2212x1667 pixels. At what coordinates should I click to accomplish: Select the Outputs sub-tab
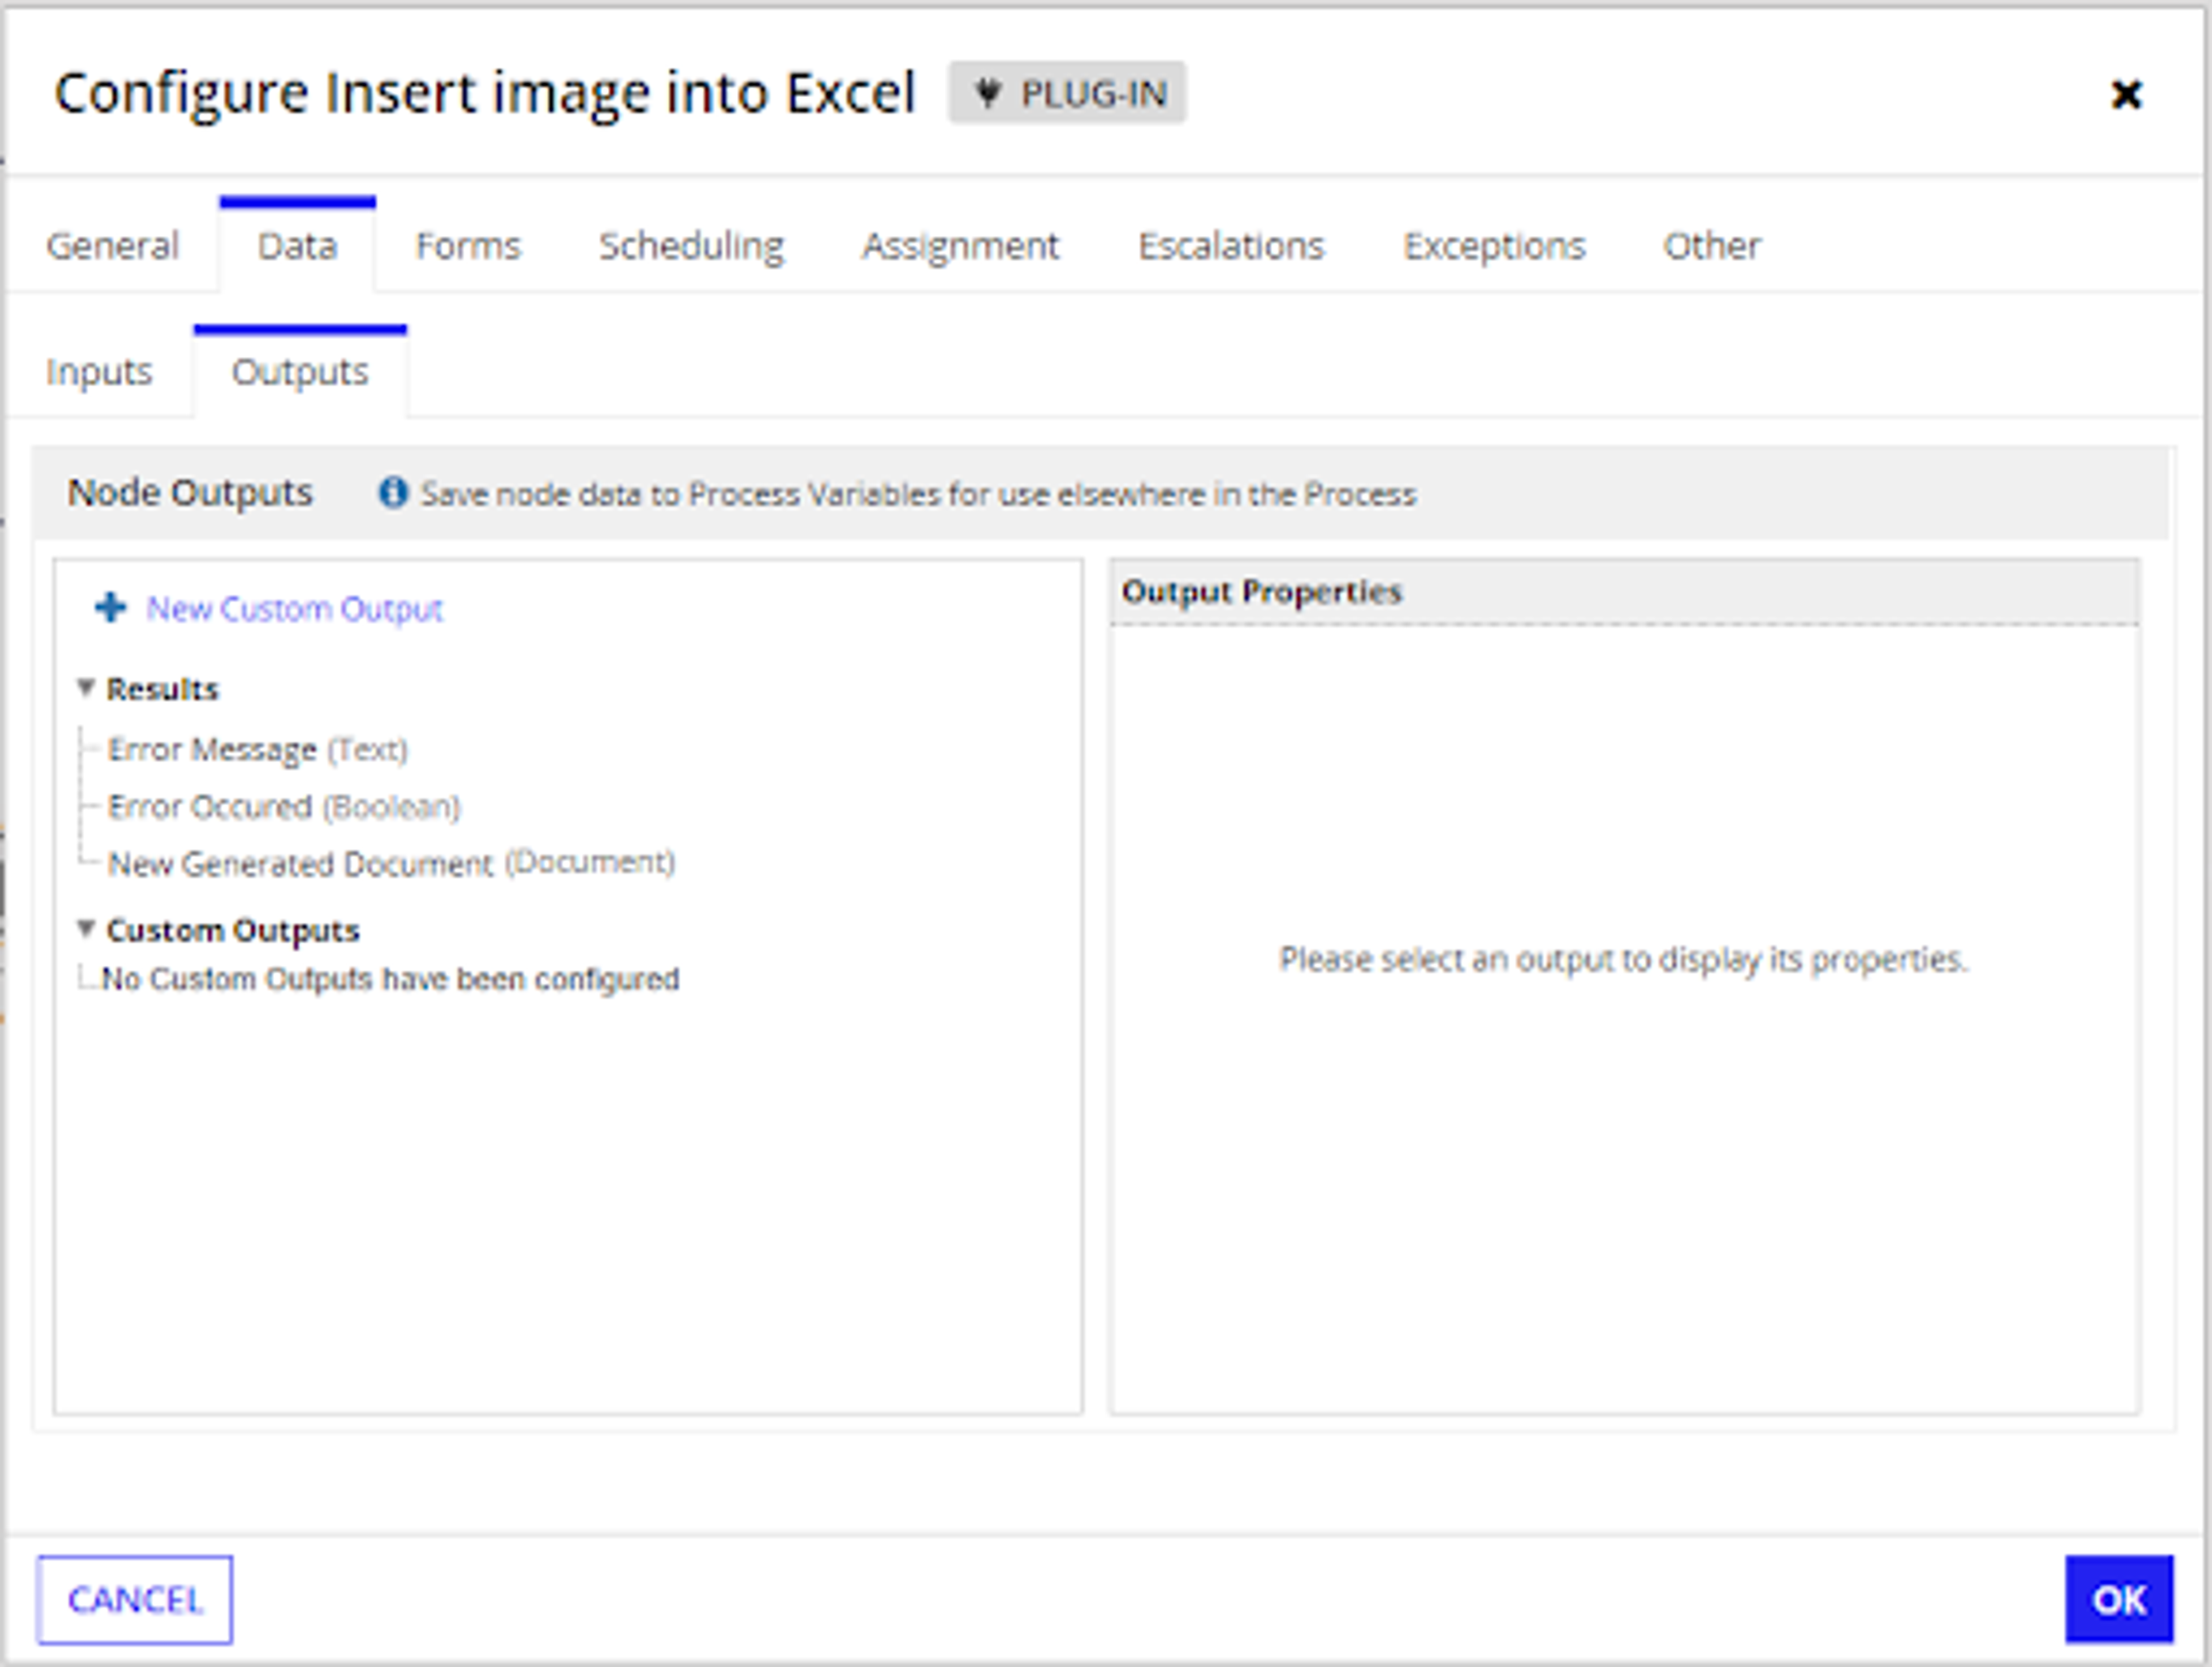pos(300,371)
